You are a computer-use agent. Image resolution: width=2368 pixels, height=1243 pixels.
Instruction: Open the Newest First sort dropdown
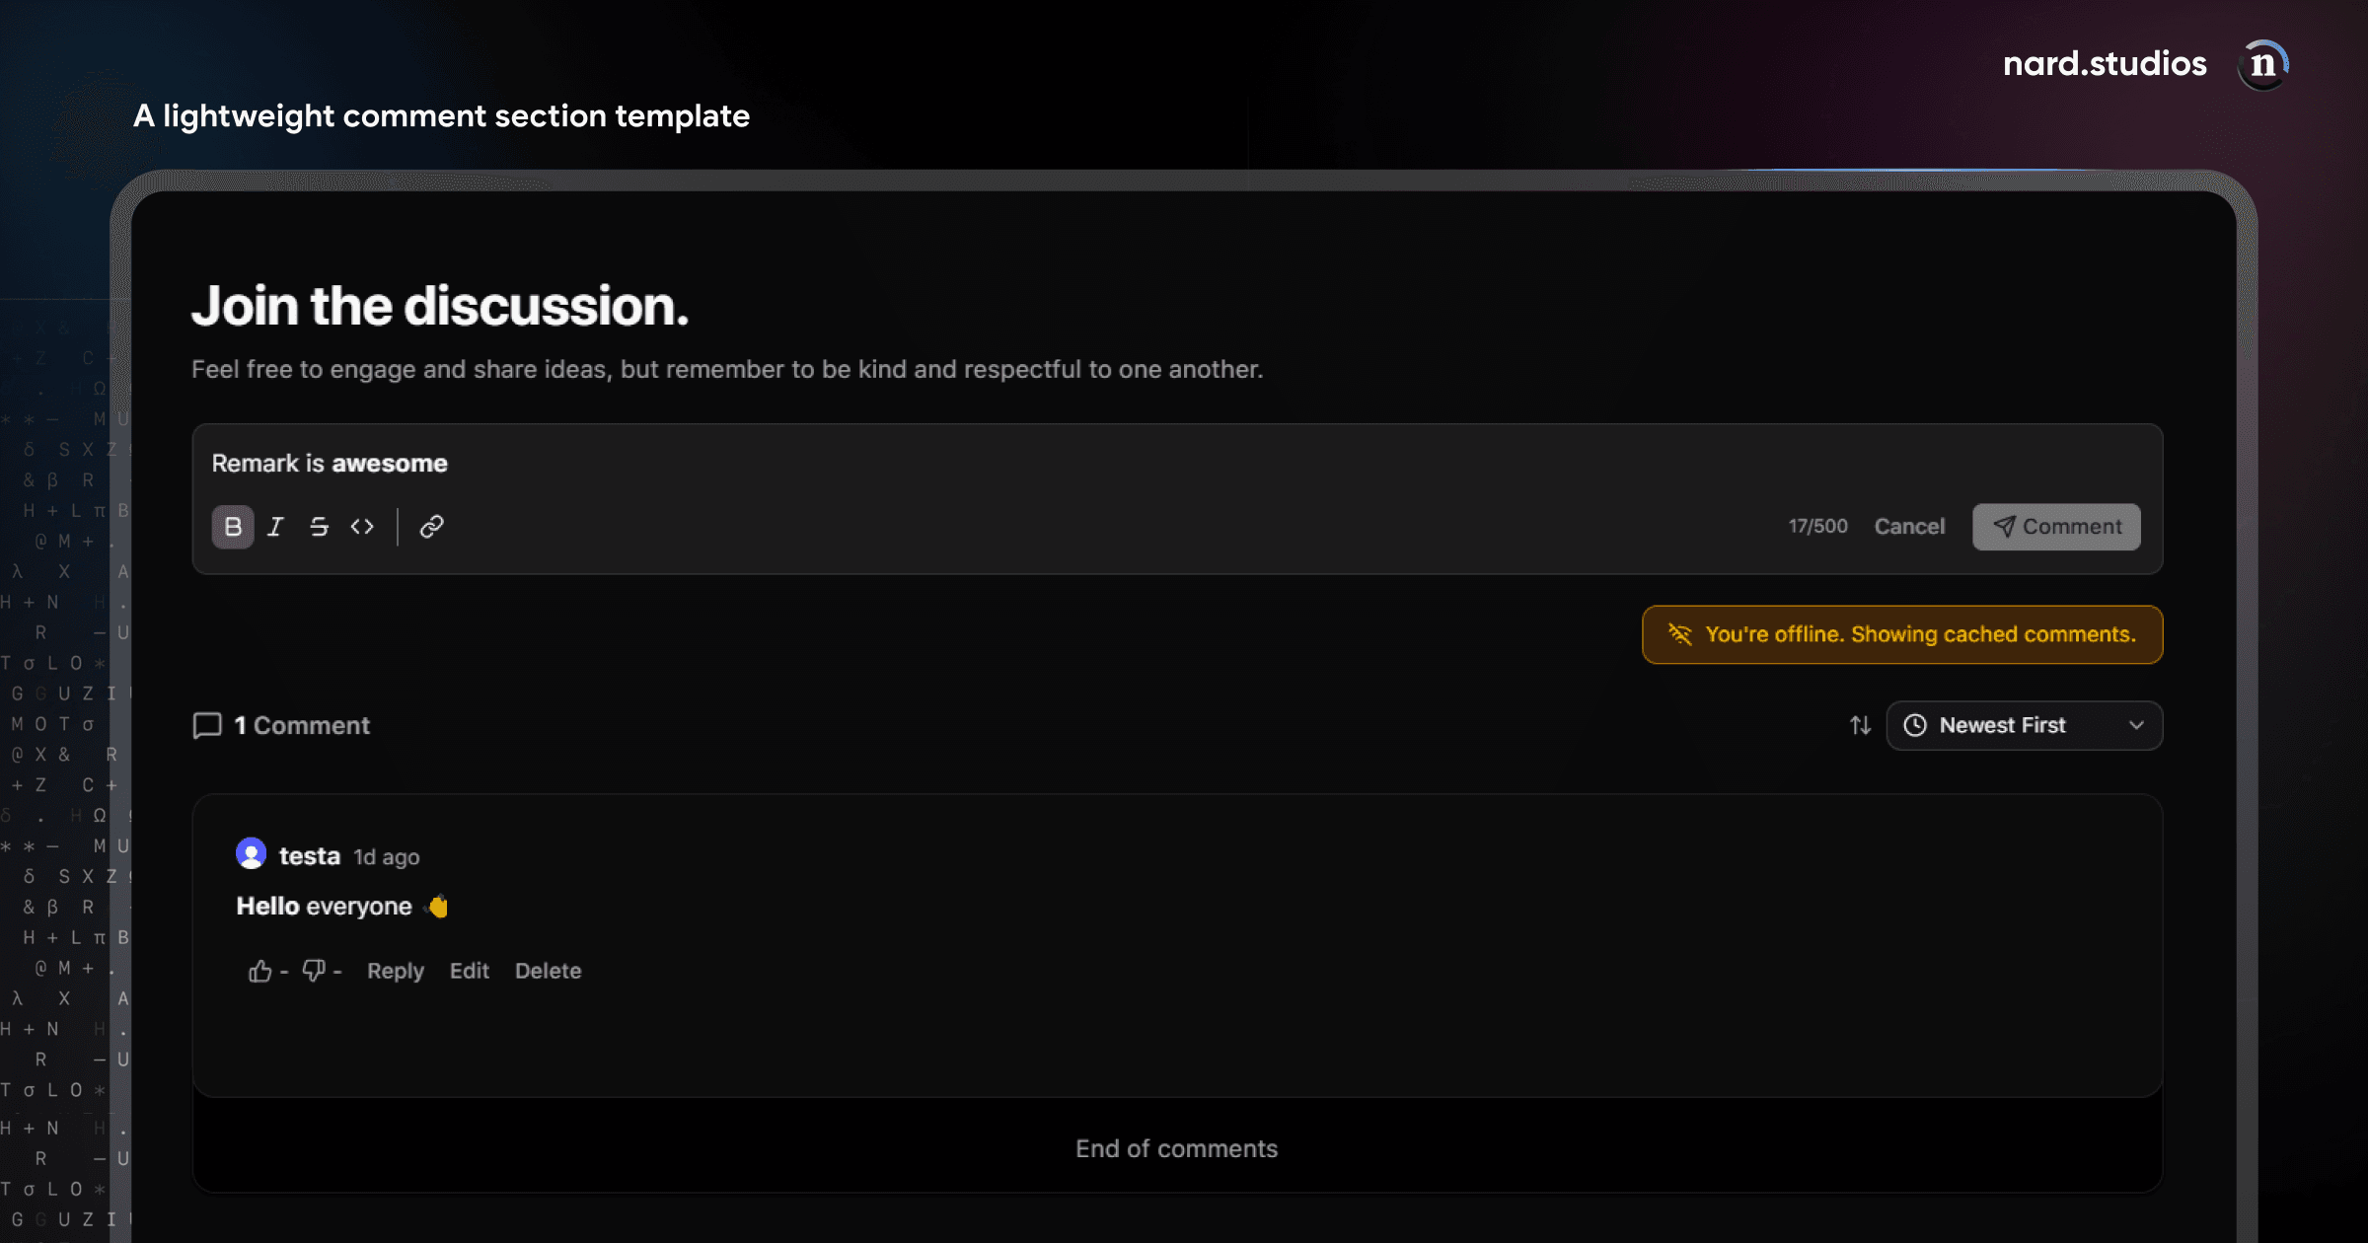click(x=2025, y=726)
